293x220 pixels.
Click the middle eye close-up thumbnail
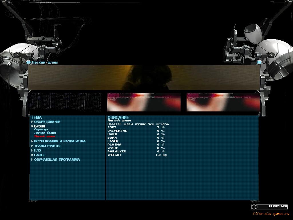[144, 102]
